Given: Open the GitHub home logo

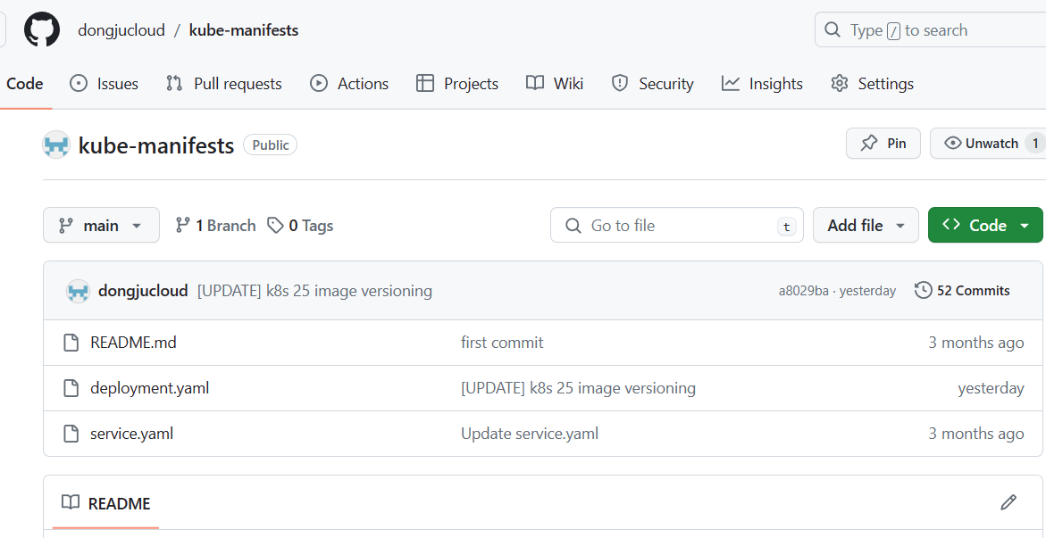Looking at the screenshot, I should tap(42, 30).
